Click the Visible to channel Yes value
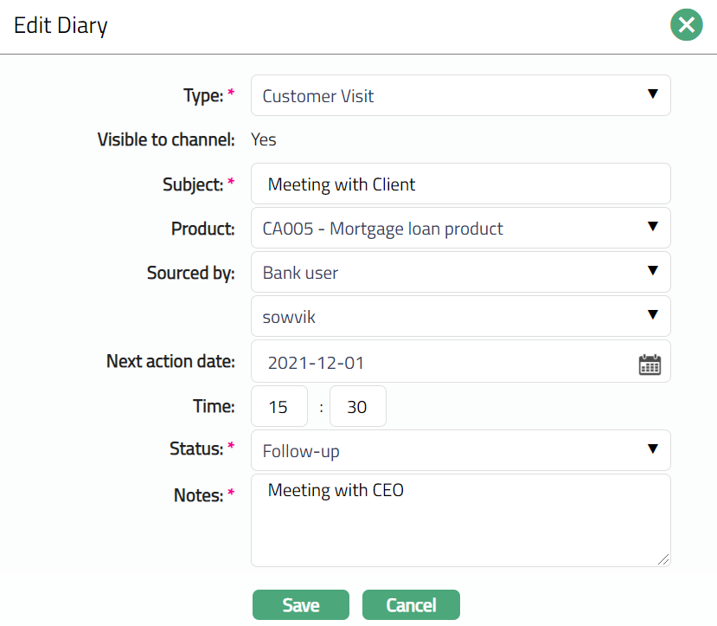Viewport: 717px width, 626px height. tap(263, 139)
